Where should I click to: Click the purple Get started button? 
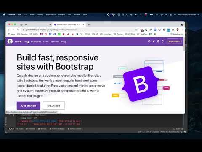click(x=29, y=106)
